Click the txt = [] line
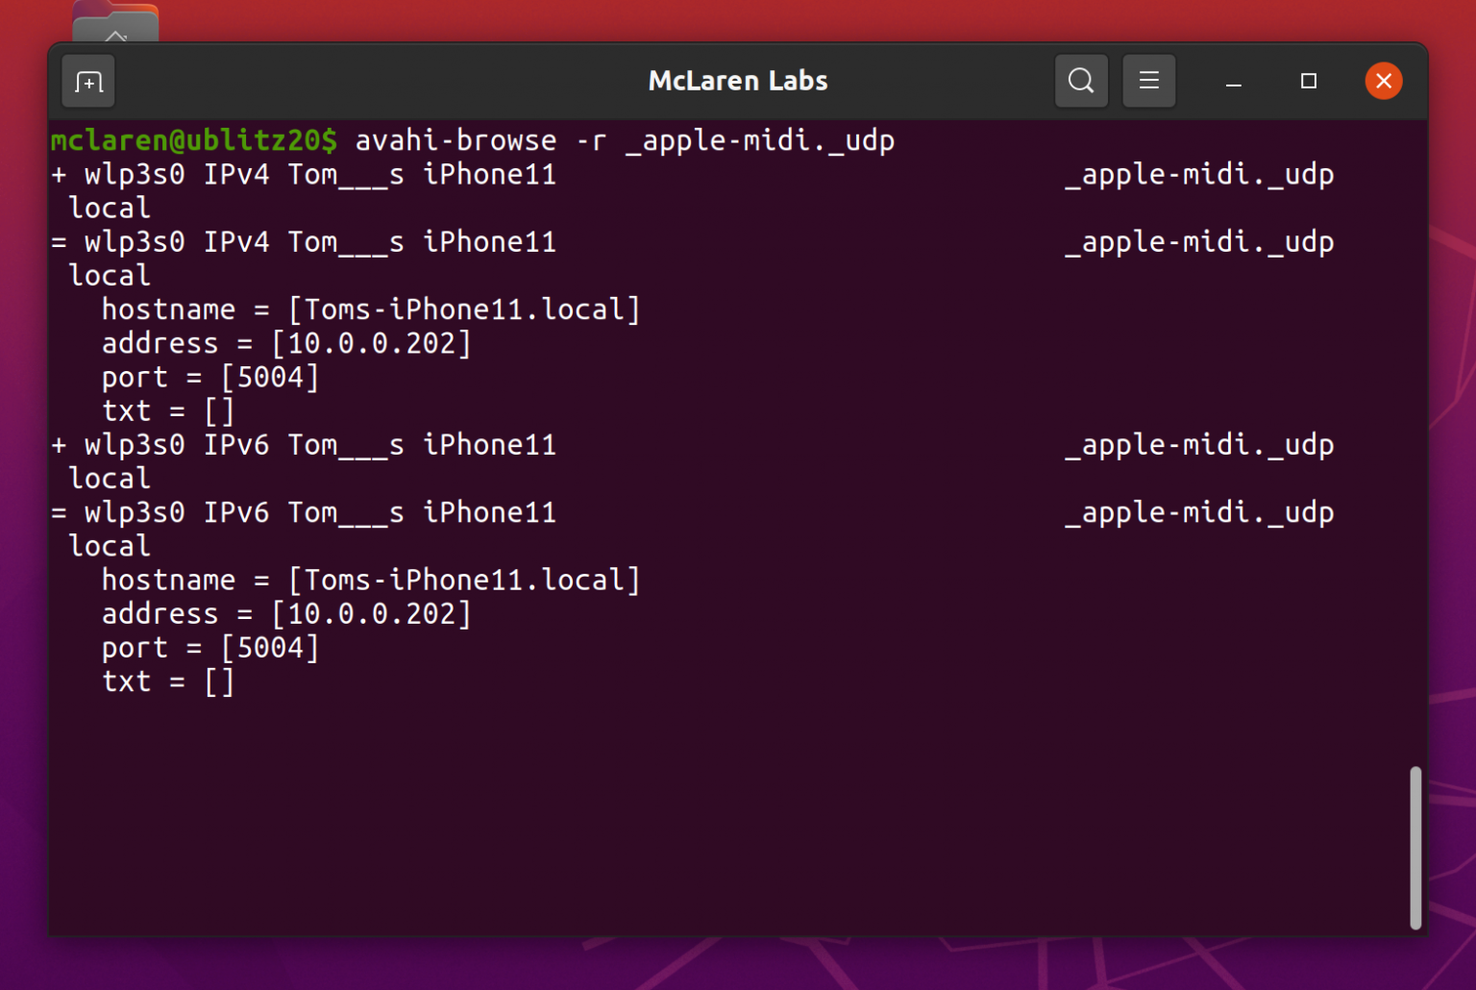1476x990 pixels. (x=168, y=410)
